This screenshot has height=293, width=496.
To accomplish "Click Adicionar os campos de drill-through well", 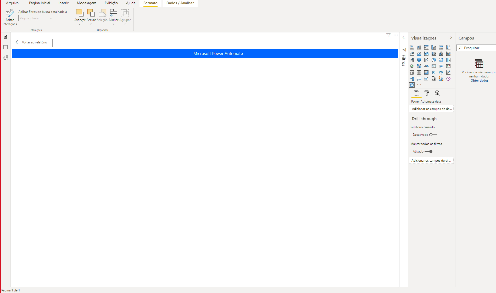I will click(x=431, y=161).
